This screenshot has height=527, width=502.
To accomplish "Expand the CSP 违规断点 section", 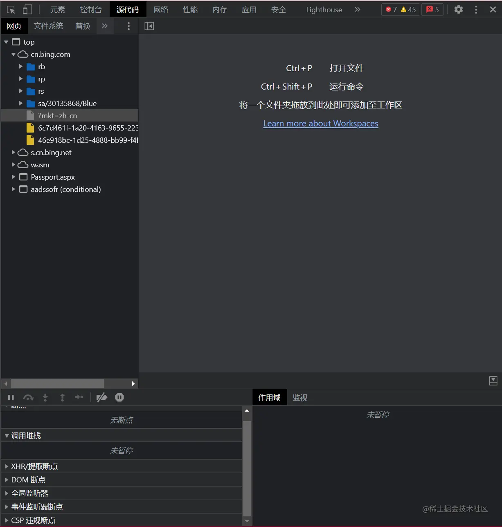I will point(121,520).
